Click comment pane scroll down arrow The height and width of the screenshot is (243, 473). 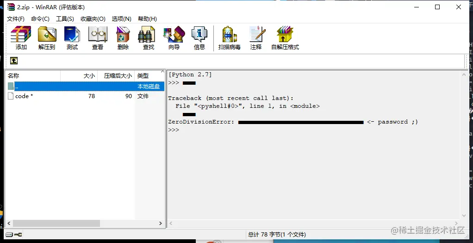pyautogui.click(x=464, y=216)
